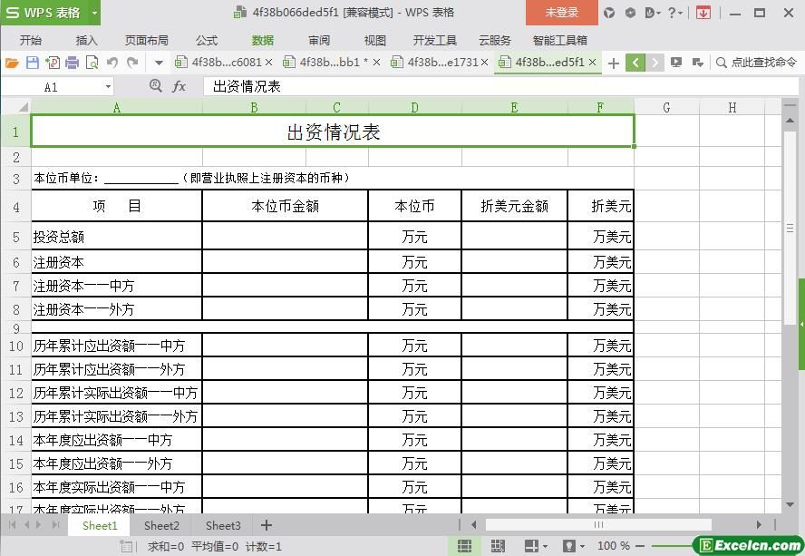The width and height of the screenshot is (805, 556).
Task: Save the workbook with the floppy disk icon
Action: [x=33, y=63]
